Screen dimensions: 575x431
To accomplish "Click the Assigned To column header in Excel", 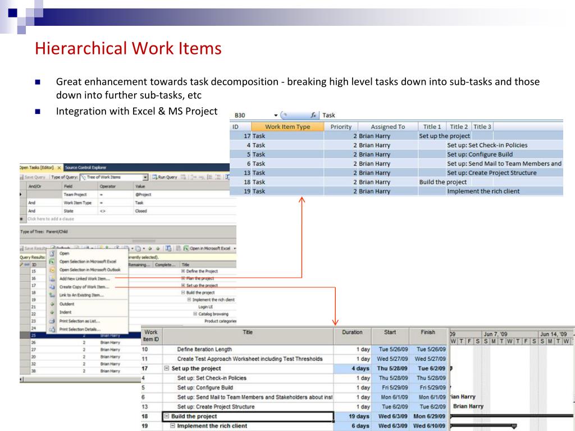I will (387, 126).
